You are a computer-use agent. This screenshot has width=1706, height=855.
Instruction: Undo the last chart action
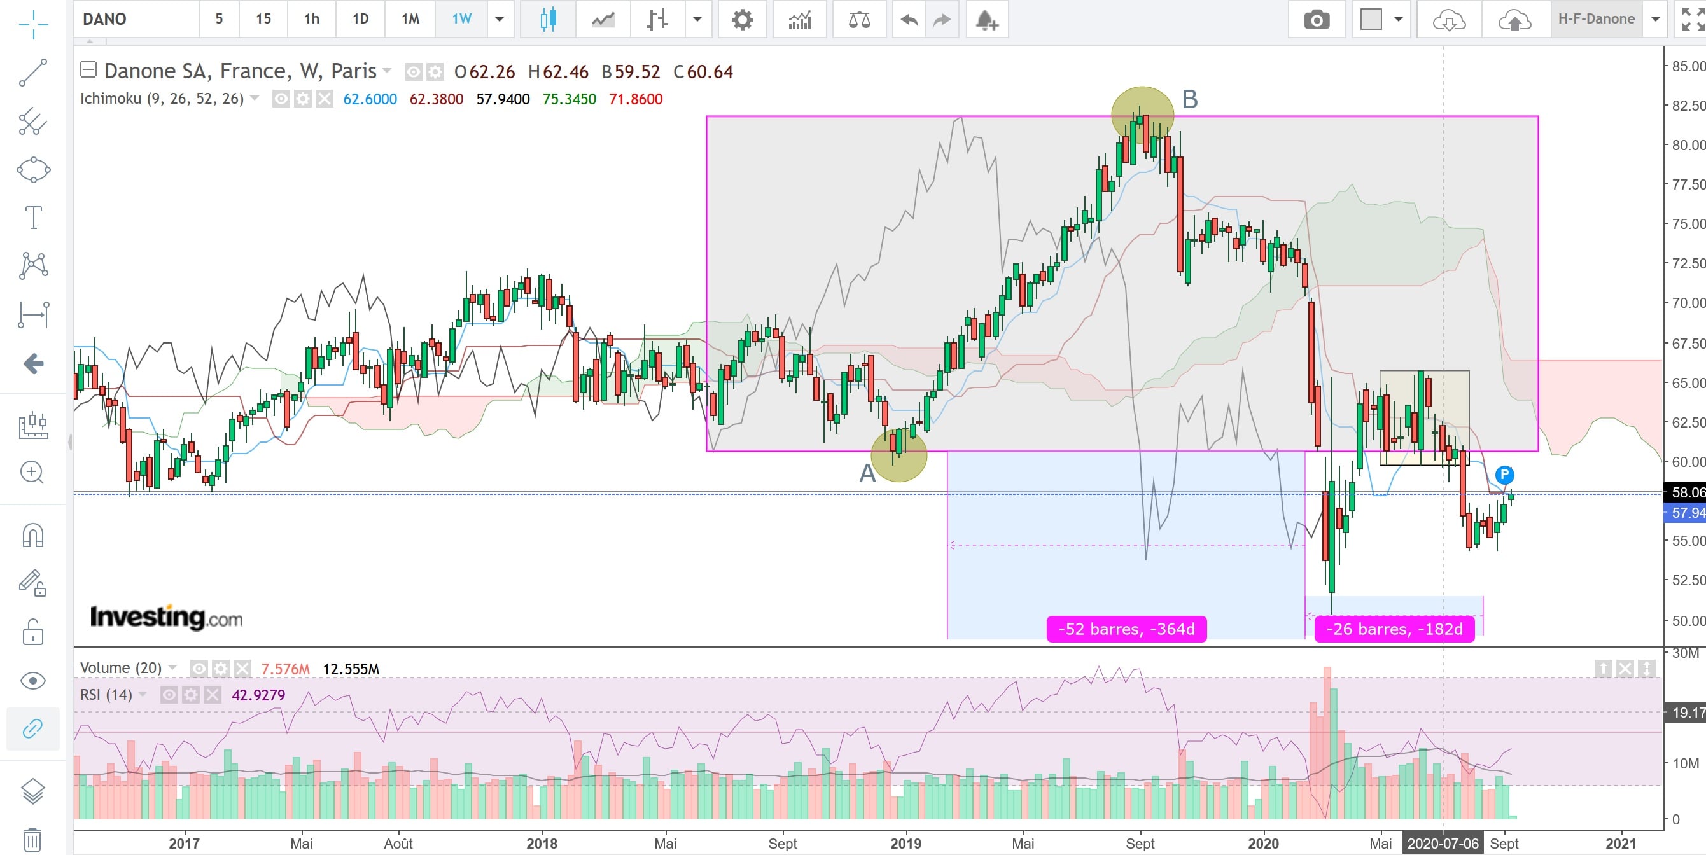909,20
